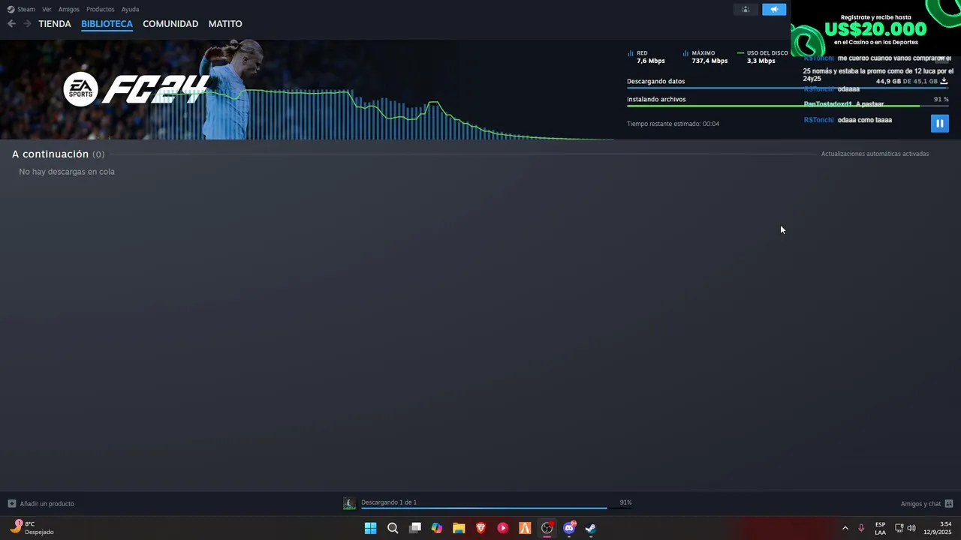Viewport: 961px width, 540px height.
Task: Open Copilot from the taskbar
Action: click(x=437, y=528)
